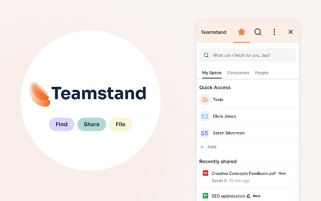
Task: Open Tesla in Quick Access
Action: pos(248,99)
